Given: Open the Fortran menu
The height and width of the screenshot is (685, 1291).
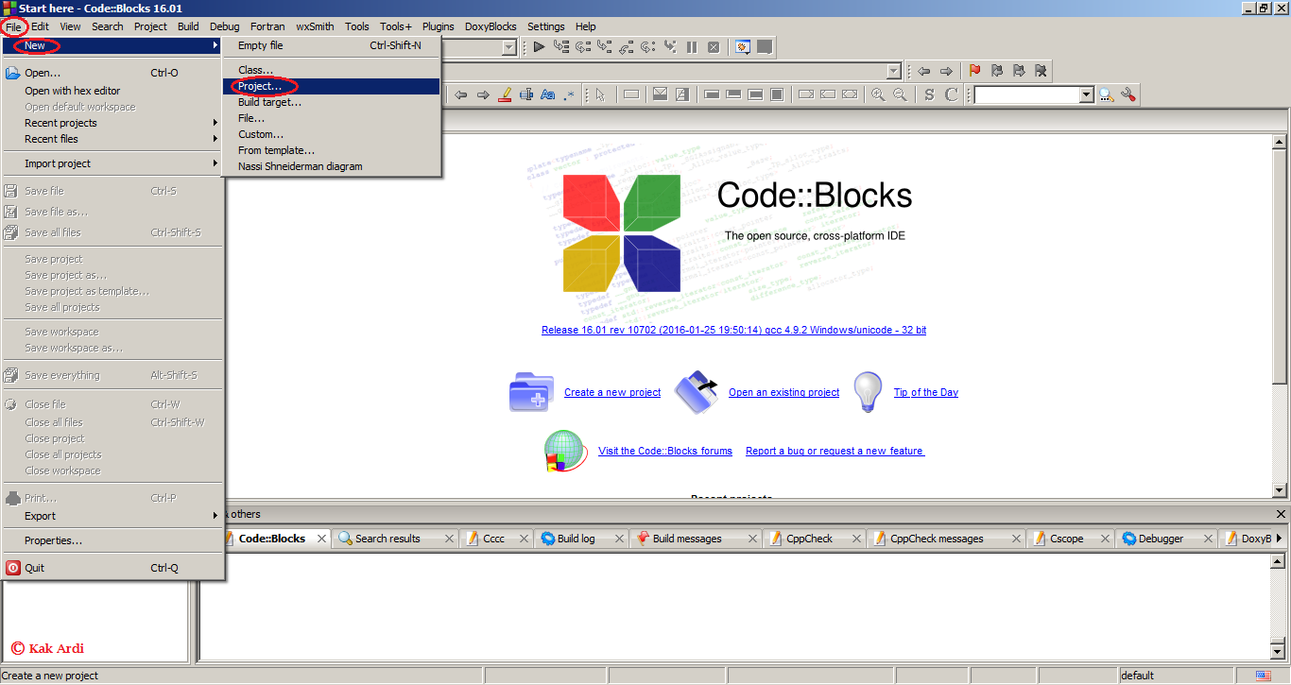Looking at the screenshot, I should (x=267, y=26).
